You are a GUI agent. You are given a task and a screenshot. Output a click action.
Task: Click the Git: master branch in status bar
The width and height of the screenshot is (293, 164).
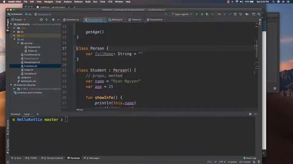tap(245, 162)
